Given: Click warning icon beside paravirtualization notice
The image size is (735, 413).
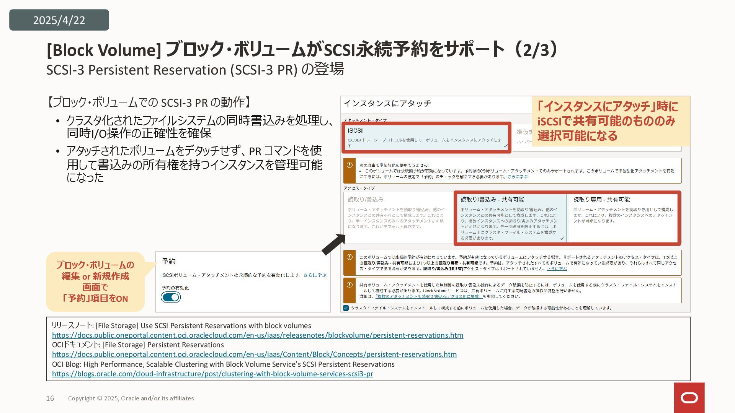Looking at the screenshot, I should coord(350,165).
